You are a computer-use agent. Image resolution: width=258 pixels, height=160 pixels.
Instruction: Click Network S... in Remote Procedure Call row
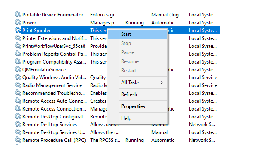tap(202, 140)
